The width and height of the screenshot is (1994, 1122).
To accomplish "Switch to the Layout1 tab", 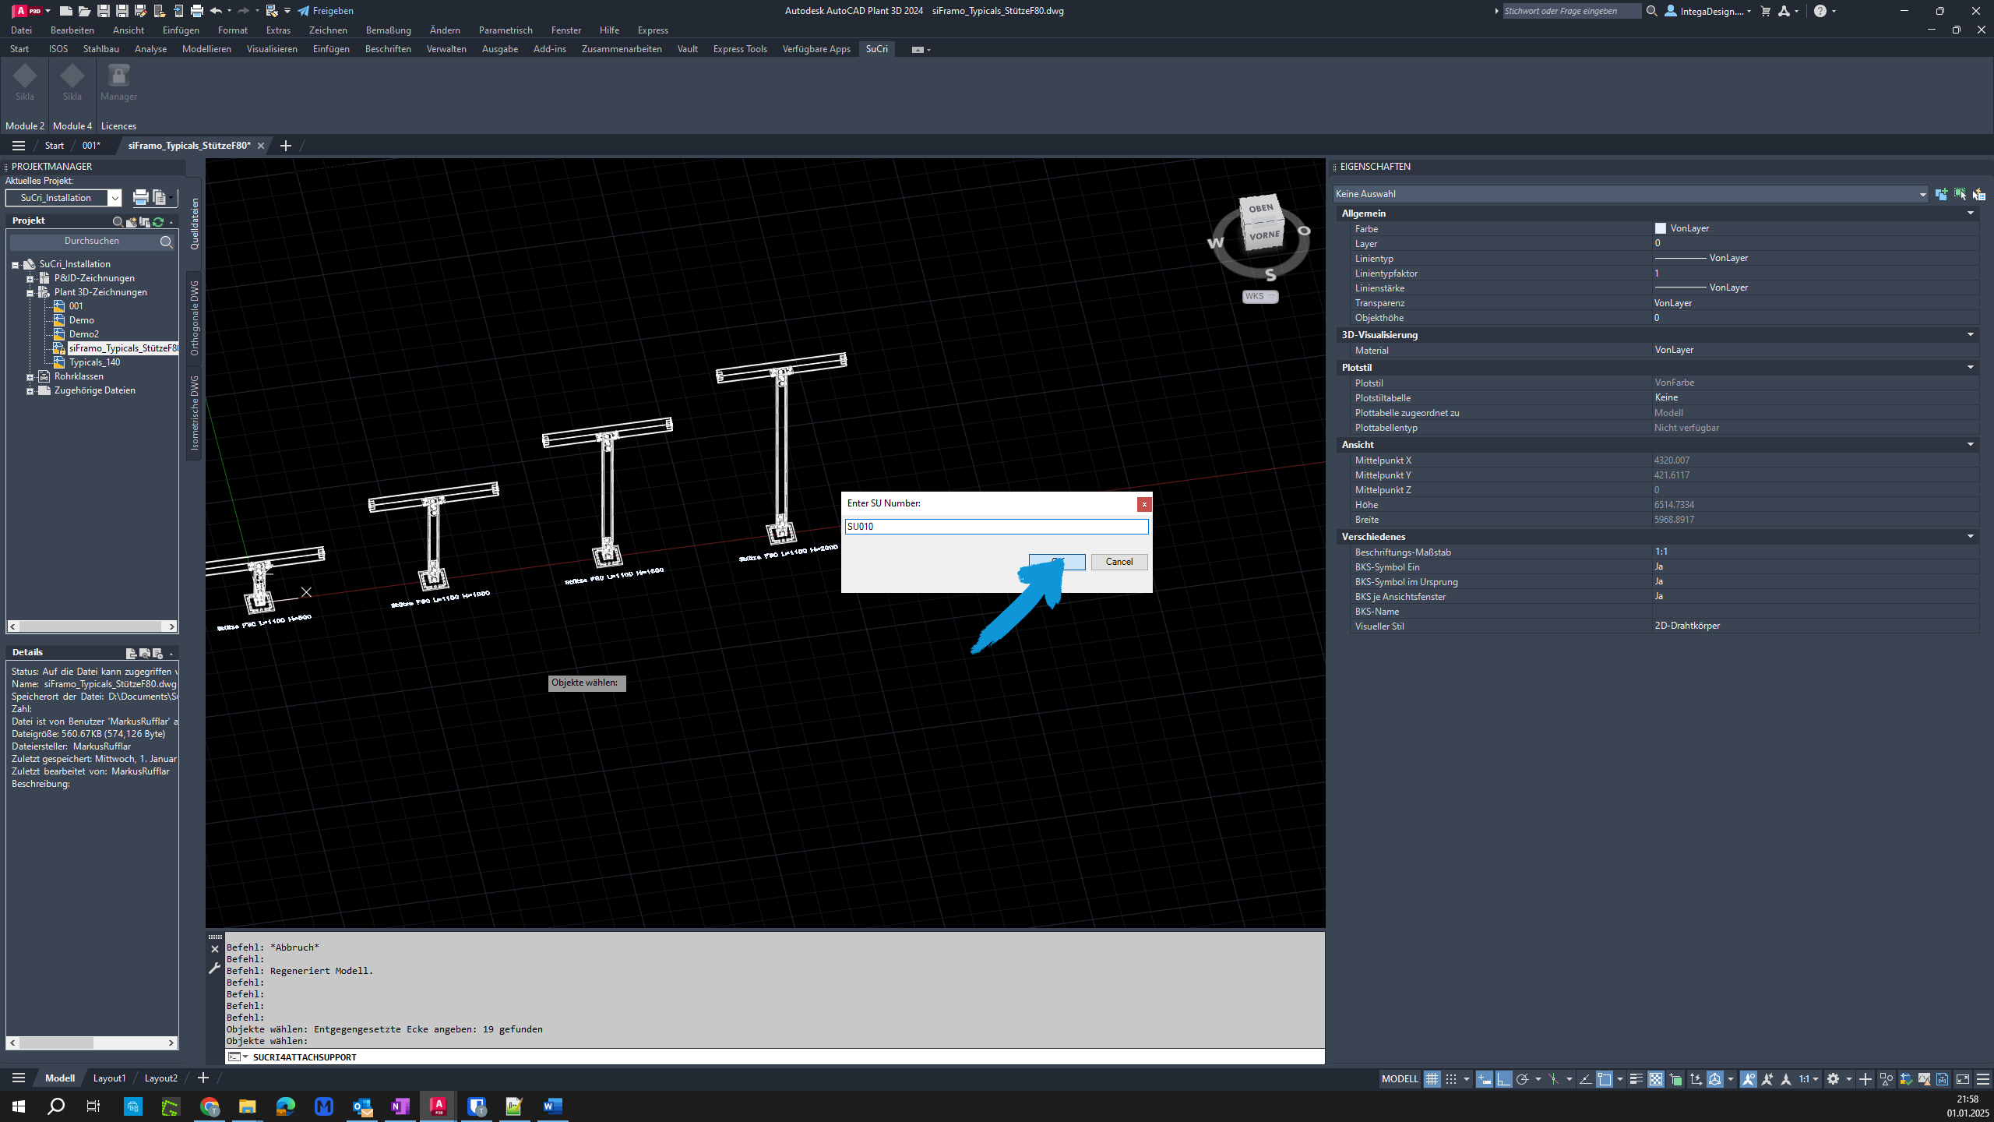I will coord(109,1078).
